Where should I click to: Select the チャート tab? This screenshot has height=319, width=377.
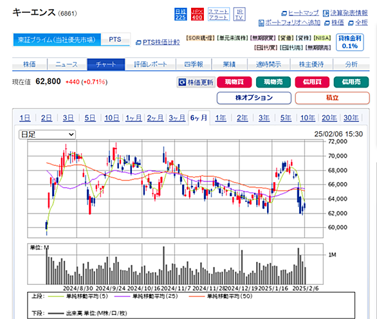point(106,64)
